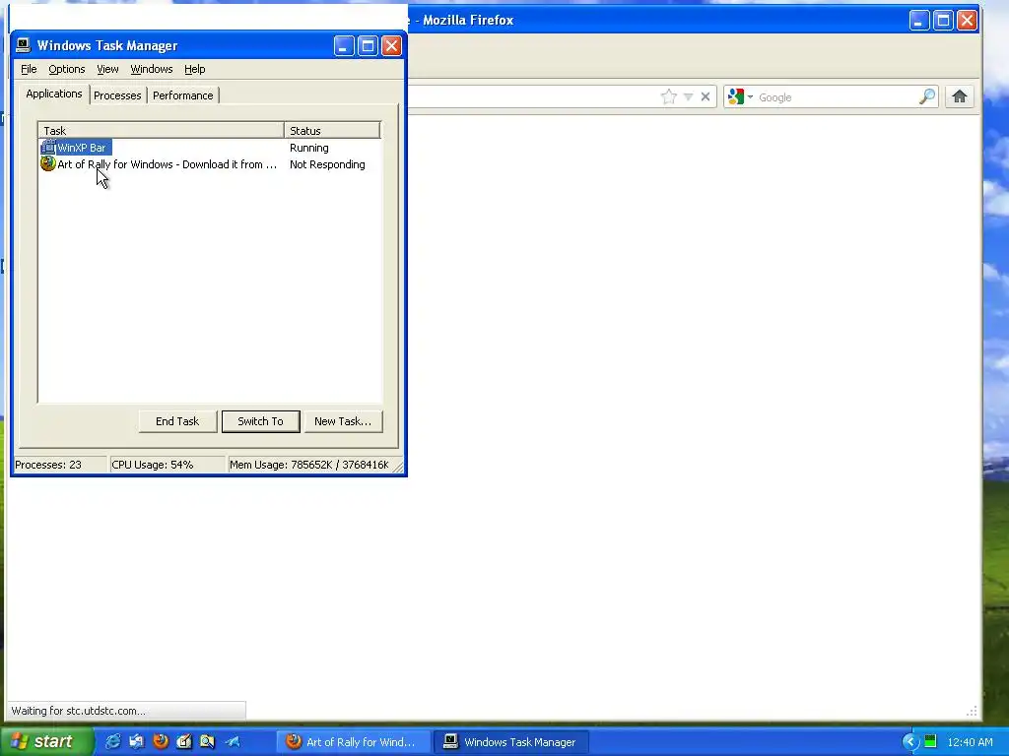Expand hidden system tray icons arrow
The width and height of the screenshot is (1009, 756).
(x=909, y=742)
